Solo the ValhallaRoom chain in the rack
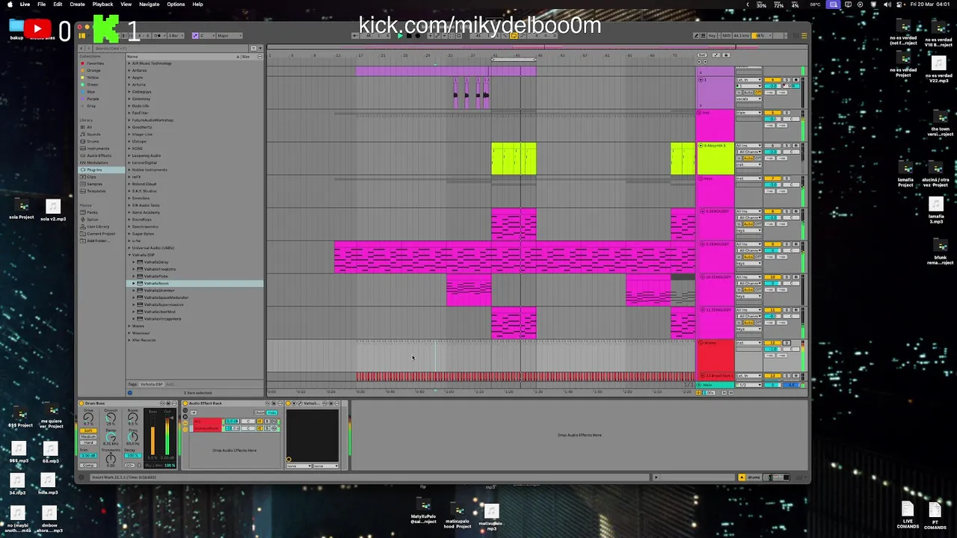957x538 pixels. [267, 428]
